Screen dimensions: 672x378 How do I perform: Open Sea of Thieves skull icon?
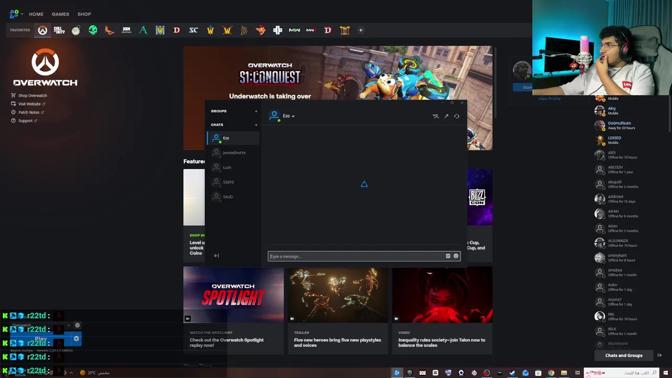[93, 30]
